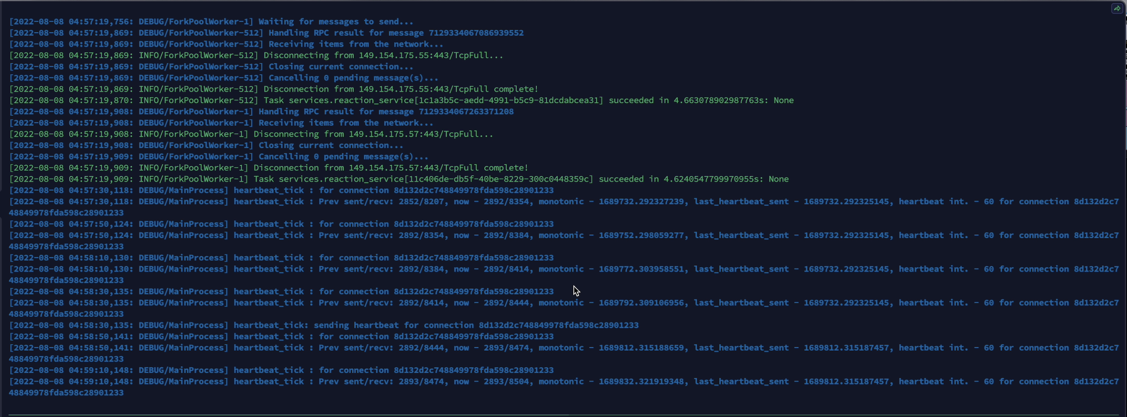Click 'Closing current connection...' ForkPoolWorker-512 line
The height and width of the screenshot is (417, 1127).
[340, 67]
